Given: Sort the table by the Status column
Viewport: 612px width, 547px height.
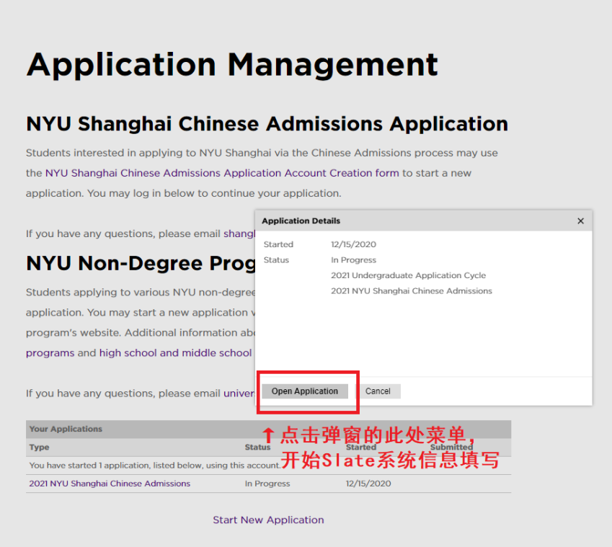Looking at the screenshot, I should pos(257,447).
